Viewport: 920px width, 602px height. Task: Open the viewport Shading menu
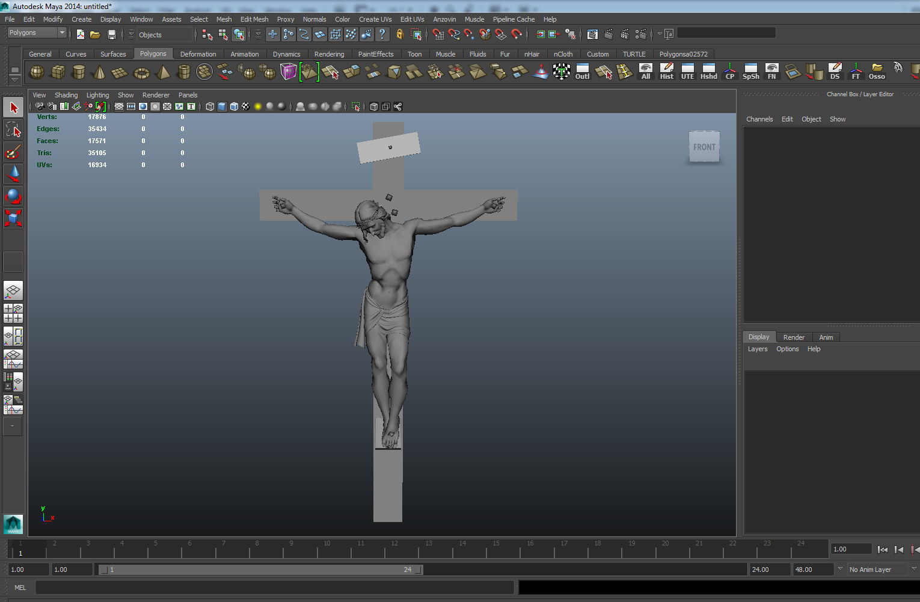click(66, 95)
